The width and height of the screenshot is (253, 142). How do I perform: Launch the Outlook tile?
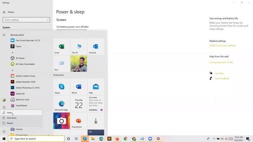pyautogui.click(x=96, y=47)
